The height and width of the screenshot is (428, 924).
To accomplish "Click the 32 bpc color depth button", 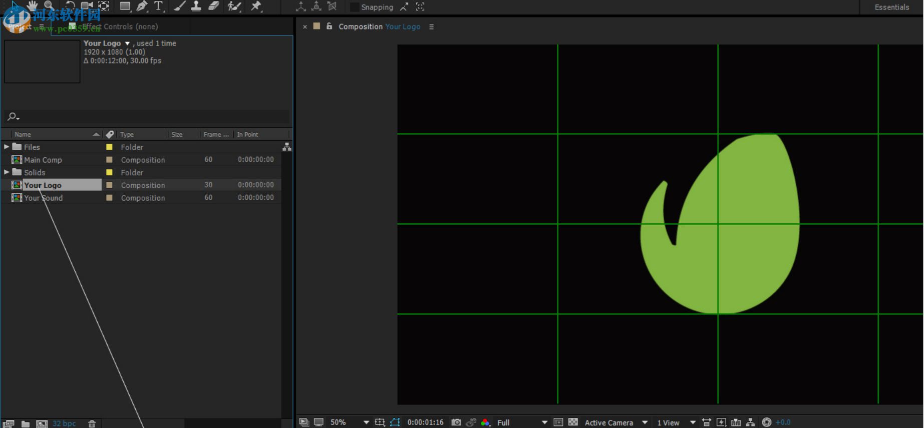I will click(64, 423).
